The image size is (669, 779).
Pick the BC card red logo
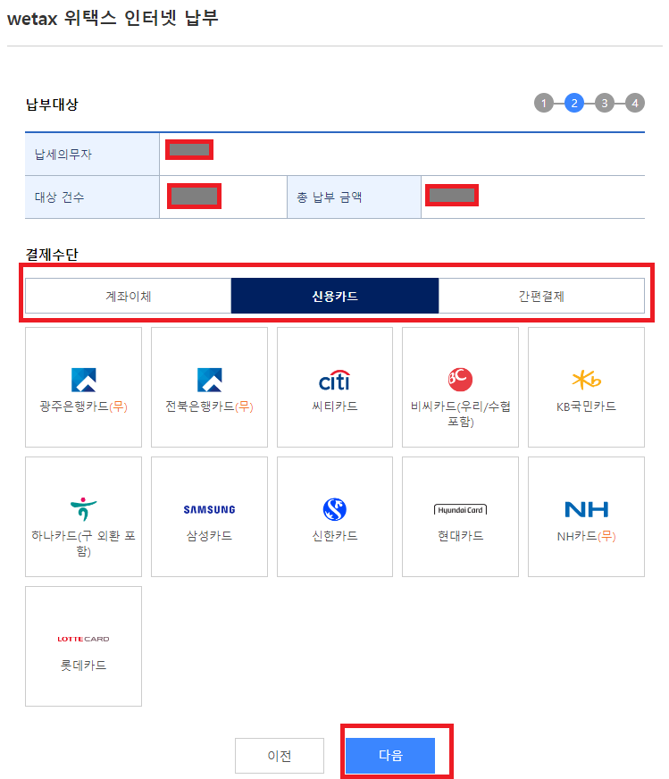click(460, 380)
